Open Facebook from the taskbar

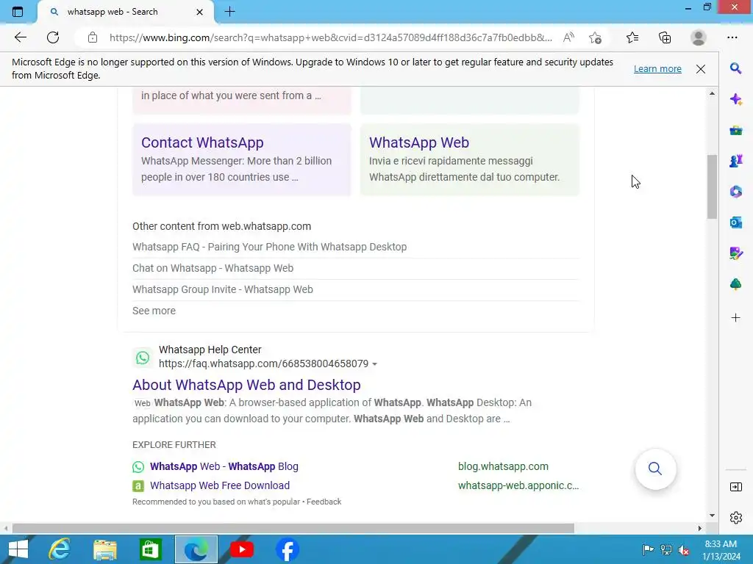coord(288,549)
